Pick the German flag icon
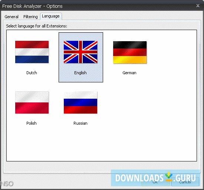Viewport: 204px width, 190px height. click(x=130, y=52)
